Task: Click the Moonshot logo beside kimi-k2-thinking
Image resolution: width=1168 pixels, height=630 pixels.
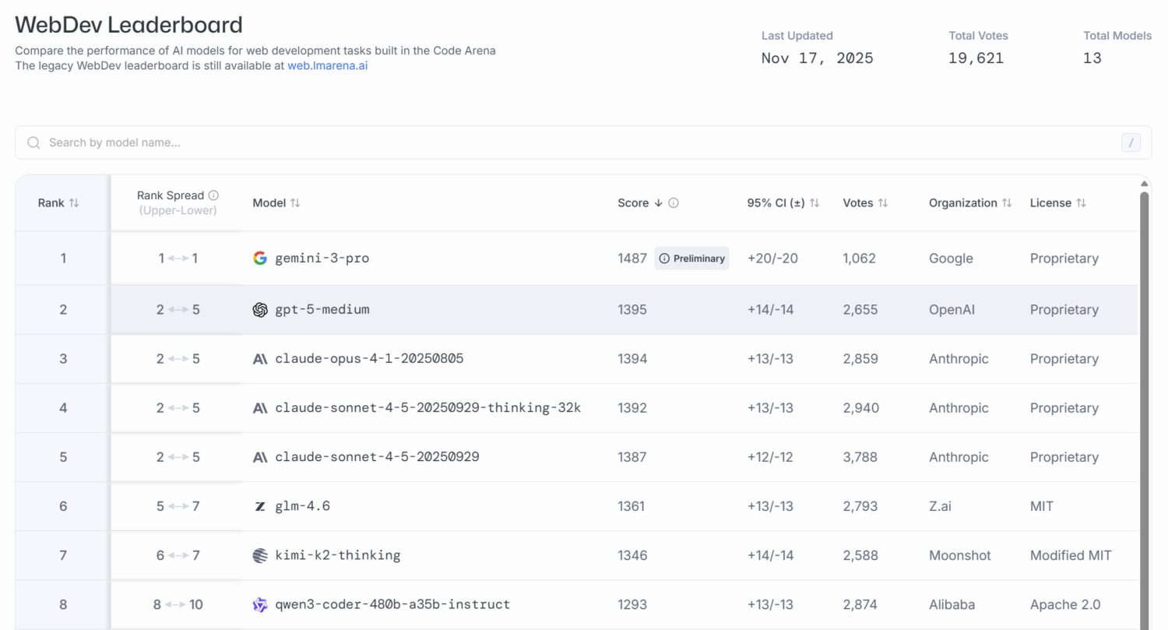Action: (260, 555)
